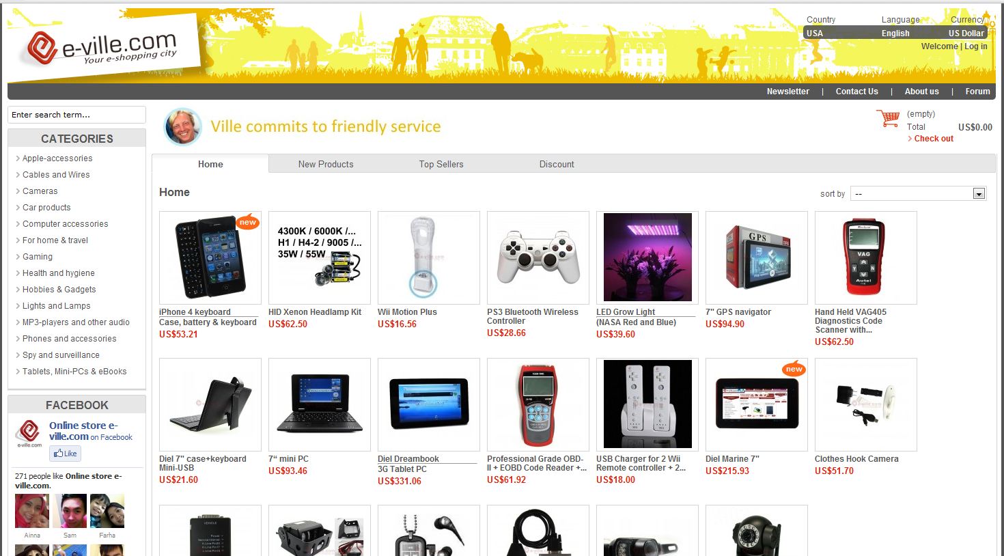The width and height of the screenshot is (1004, 556).
Task: Switch to the New Products tab
Action: click(x=326, y=164)
